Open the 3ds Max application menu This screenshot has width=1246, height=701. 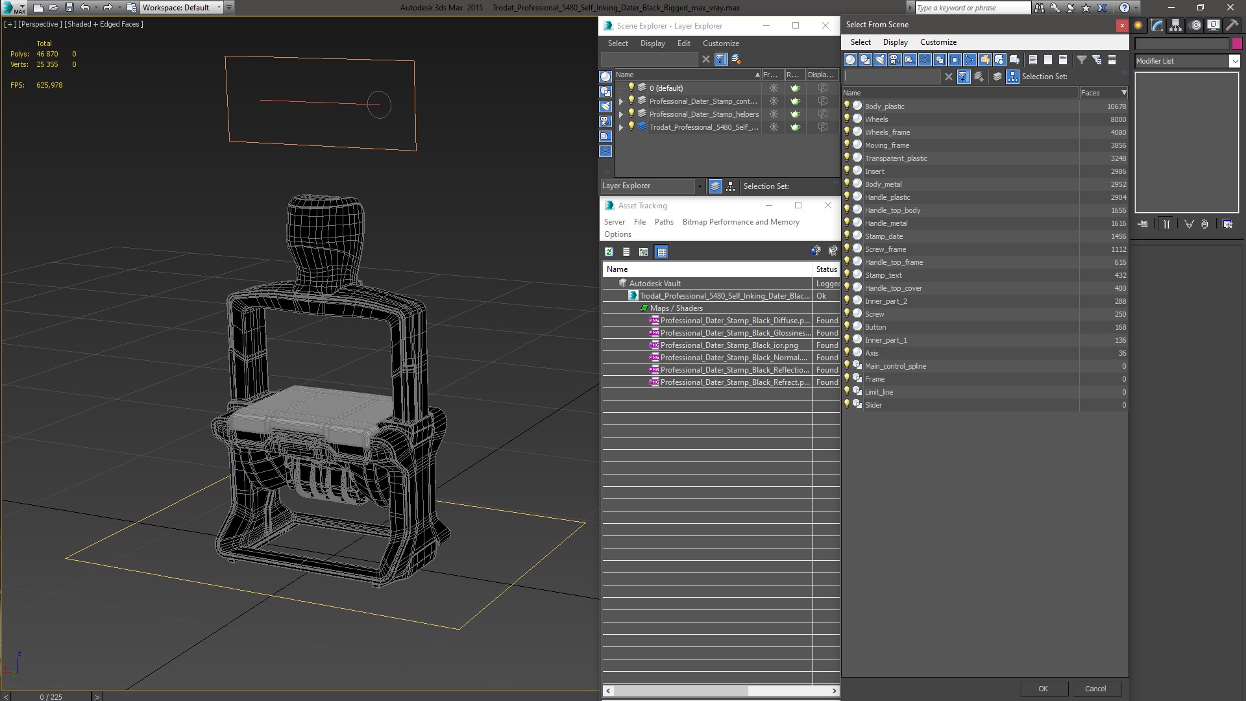click(14, 8)
